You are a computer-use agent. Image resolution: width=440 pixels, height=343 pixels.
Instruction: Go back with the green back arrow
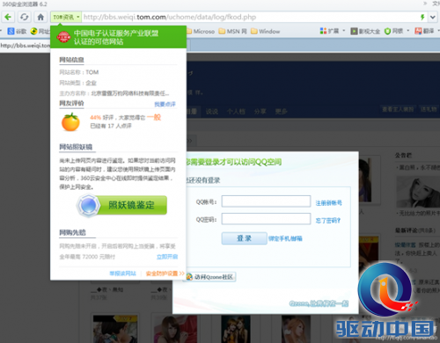[8, 17]
